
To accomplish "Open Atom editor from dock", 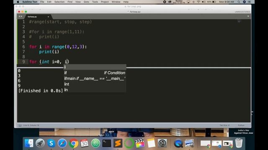I will click(95, 143).
